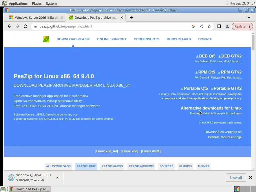Go back using the browser back arrow
The image size is (256, 192).
(x=9, y=26)
